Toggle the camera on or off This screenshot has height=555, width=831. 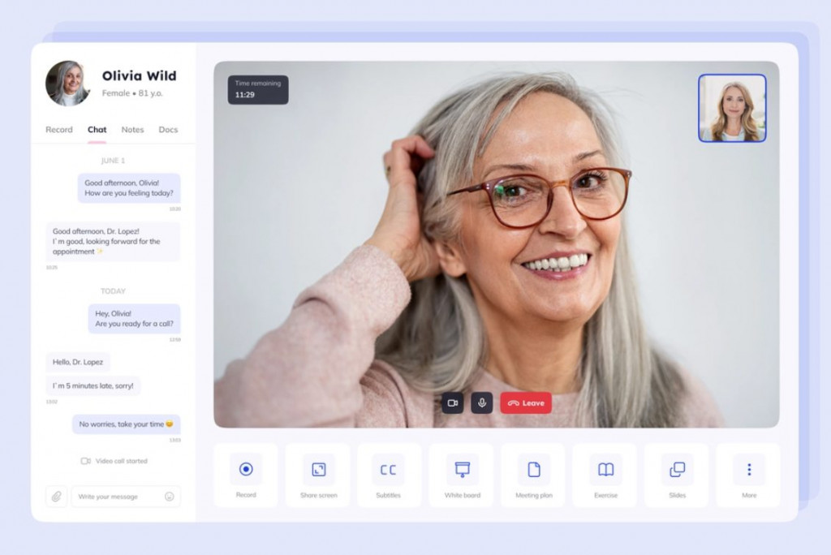pos(453,402)
